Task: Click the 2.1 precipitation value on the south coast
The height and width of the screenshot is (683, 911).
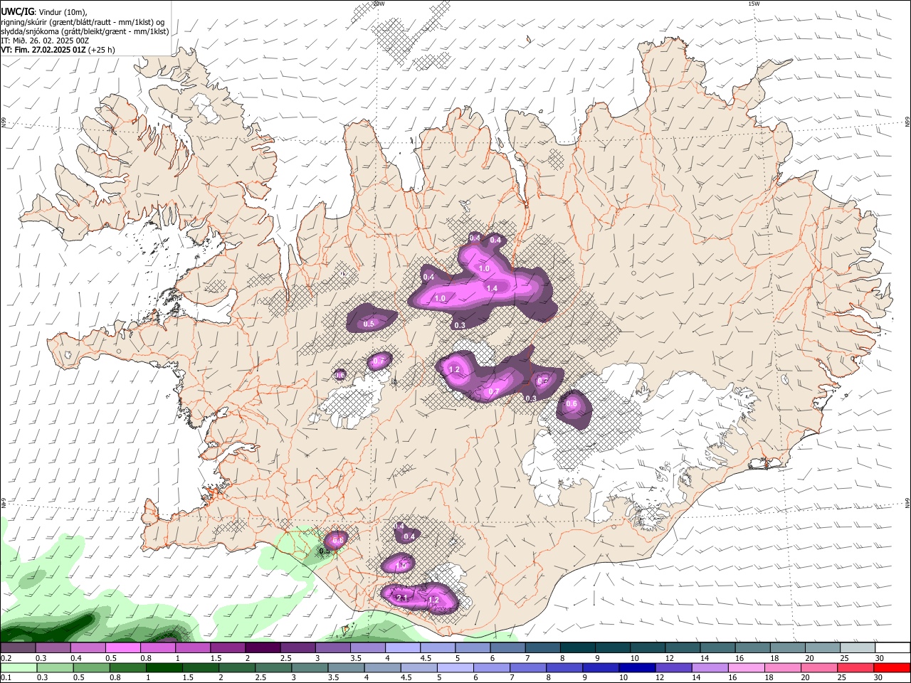Action: pyautogui.click(x=401, y=598)
